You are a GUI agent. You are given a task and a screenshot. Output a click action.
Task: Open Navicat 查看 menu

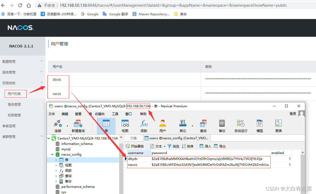78,114
